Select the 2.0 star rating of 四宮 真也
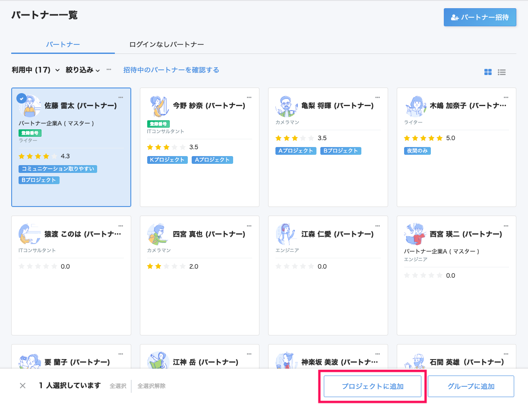 click(173, 266)
